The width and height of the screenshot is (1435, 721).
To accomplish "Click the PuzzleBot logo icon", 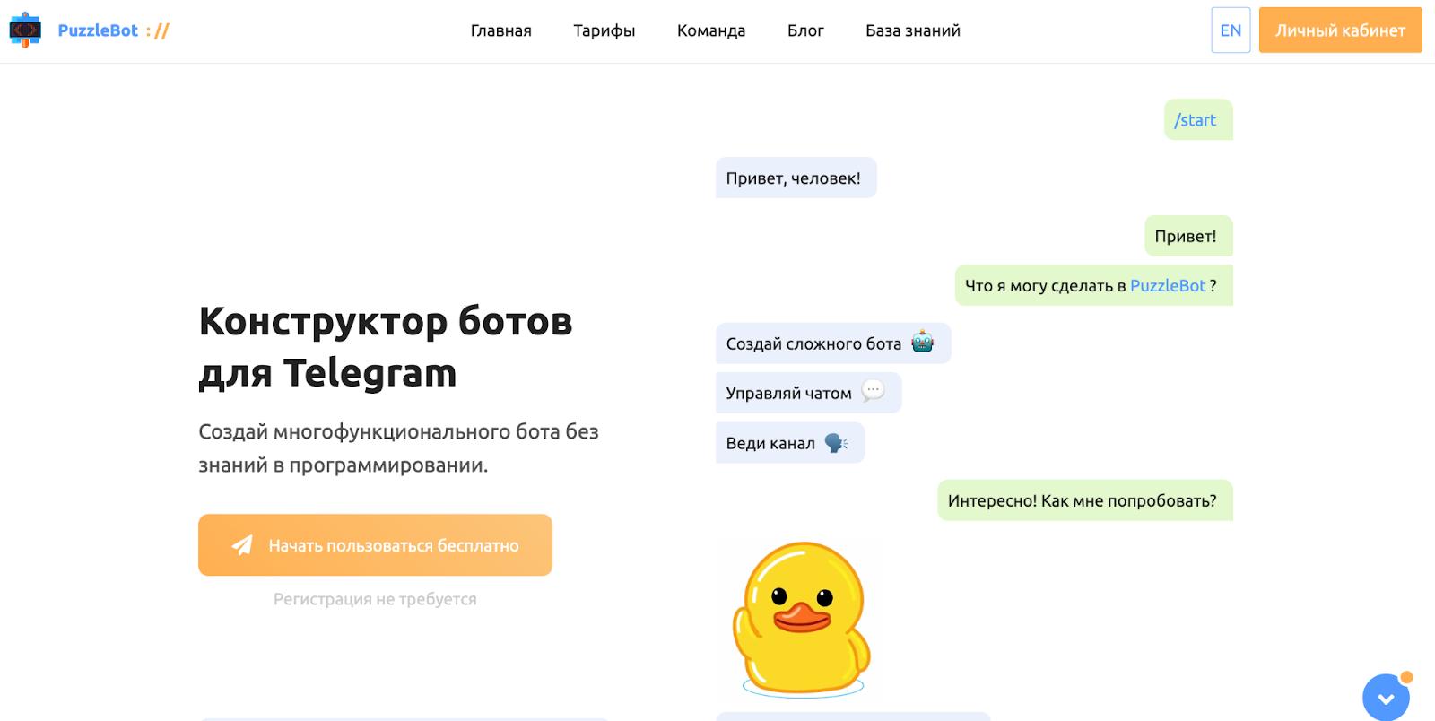I will 25,30.
